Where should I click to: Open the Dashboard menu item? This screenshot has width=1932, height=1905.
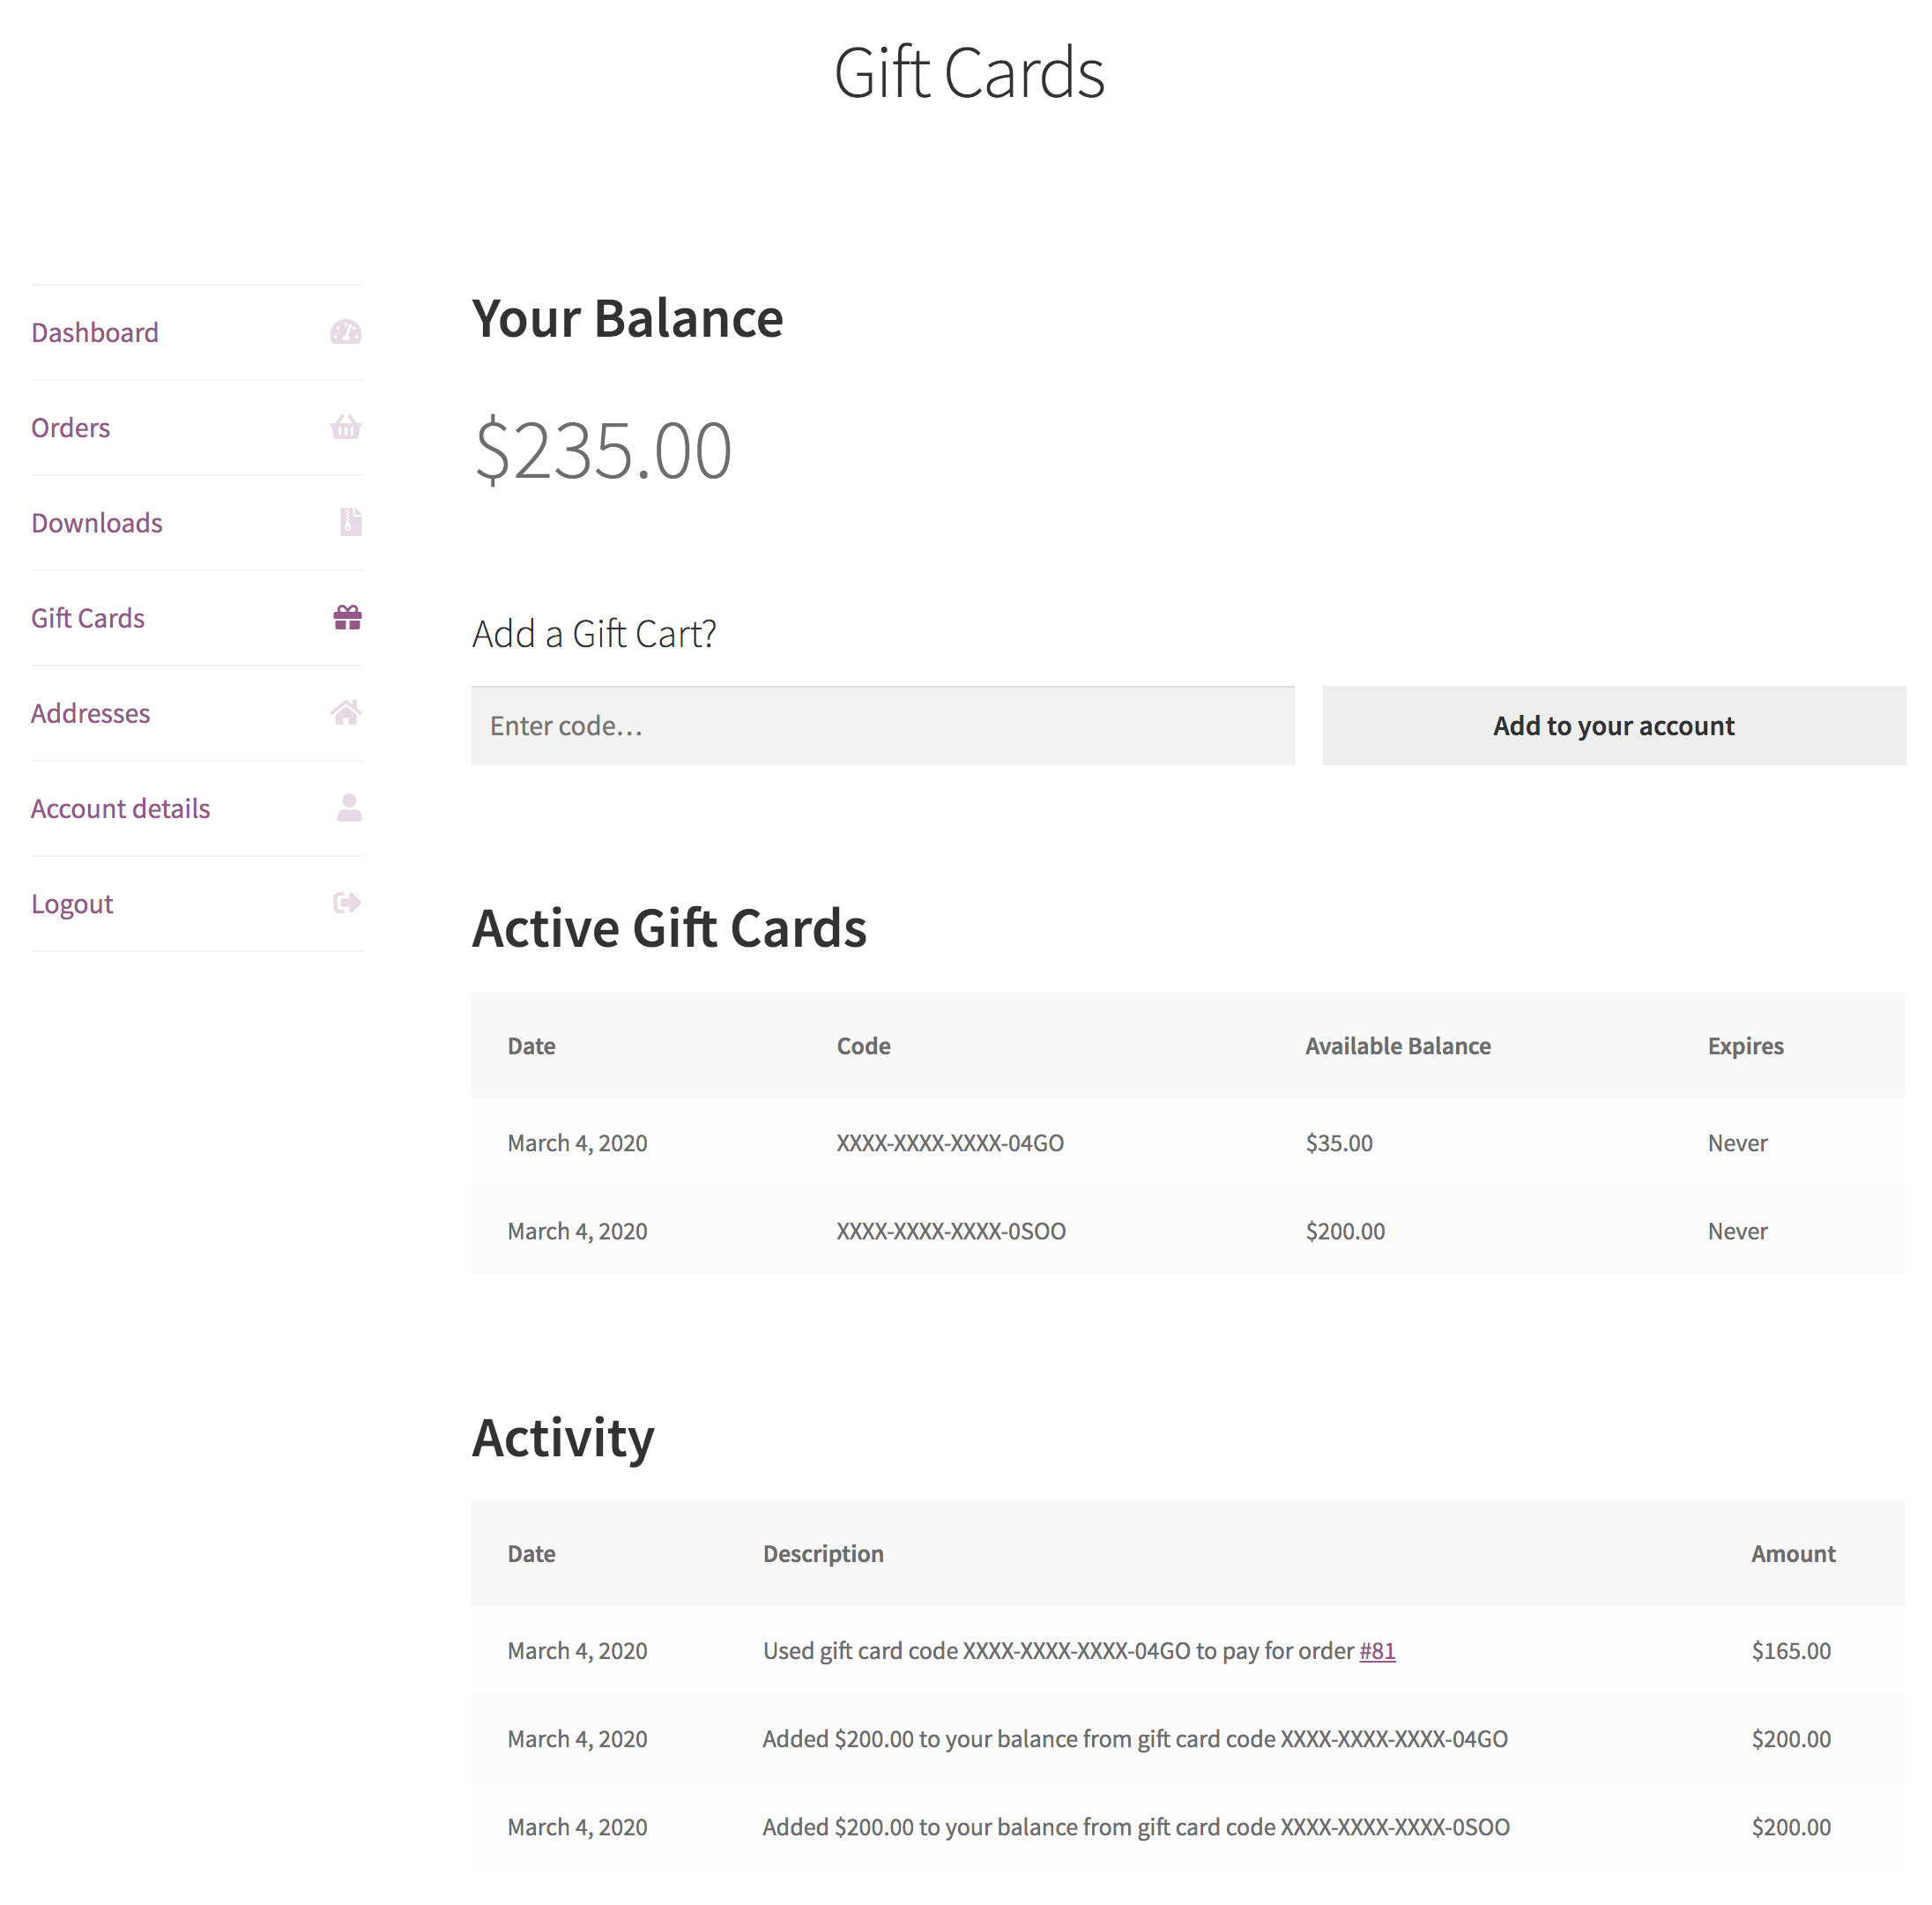[x=96, y=331]
